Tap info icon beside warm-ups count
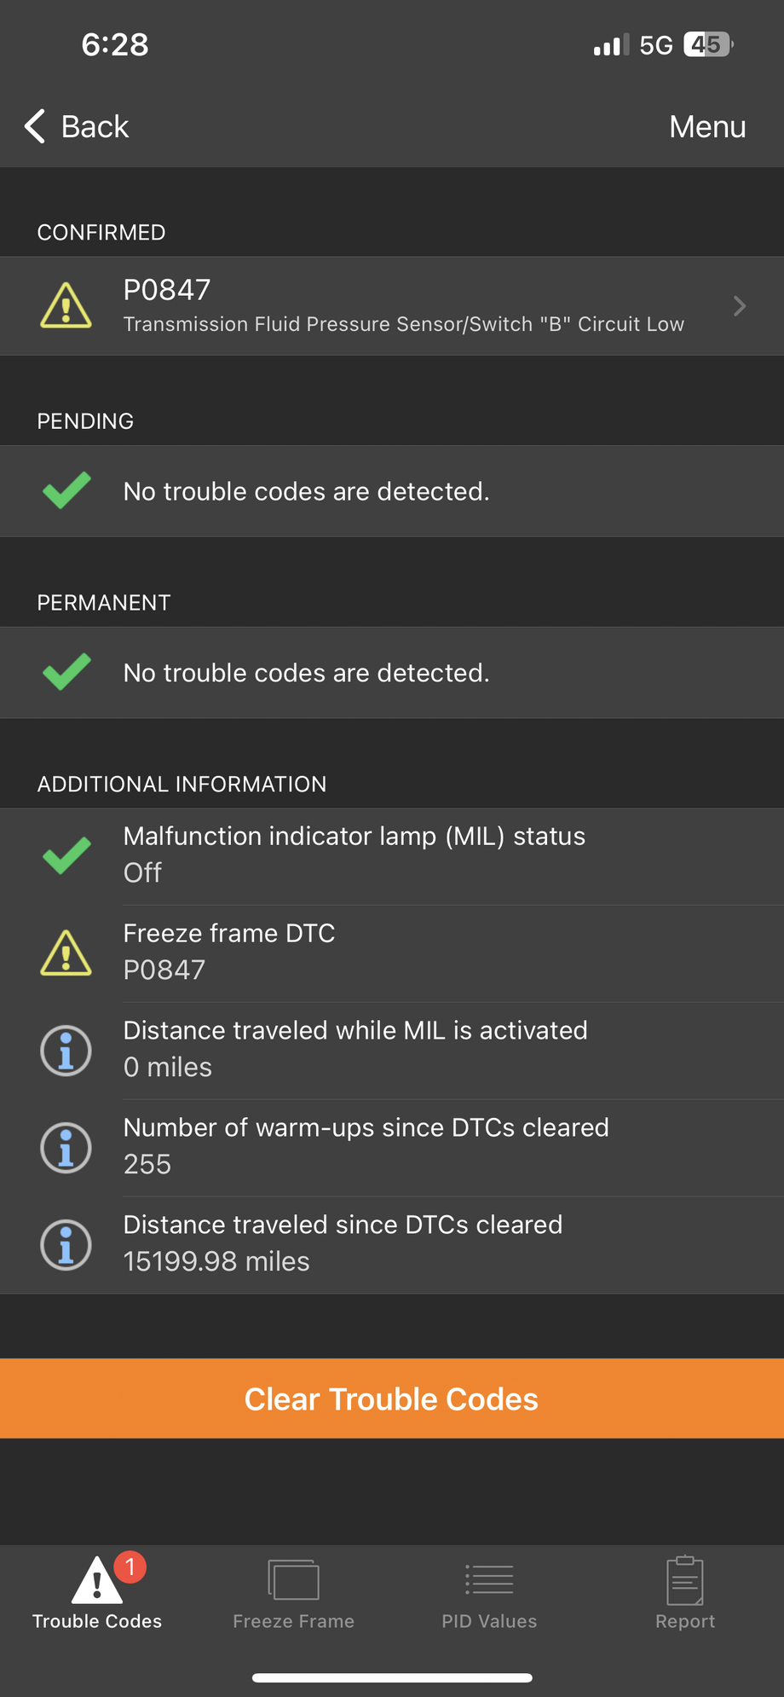The height and width of the screenshot is (1697, 784). tap(66, 1147)
